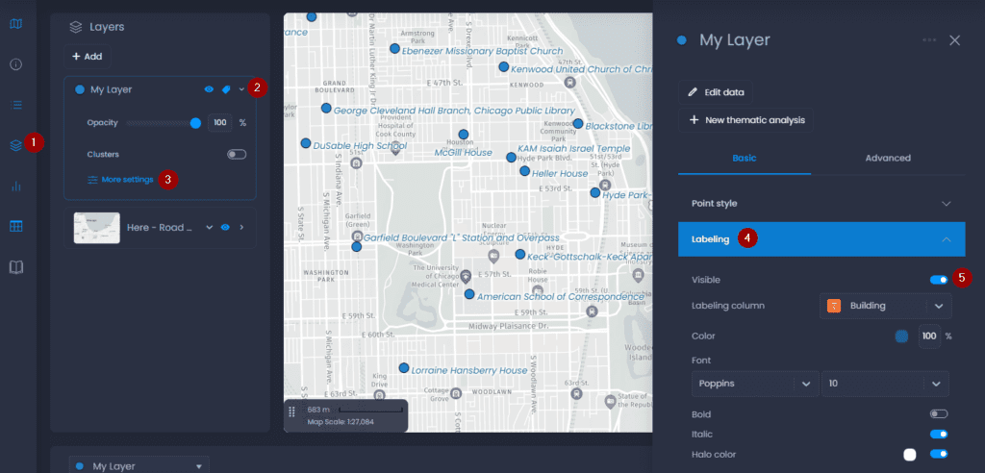Image resolution: width=985 pixels, height=473 pixels.
Task: Click the McGill House map point
Action: coord(463,134)
